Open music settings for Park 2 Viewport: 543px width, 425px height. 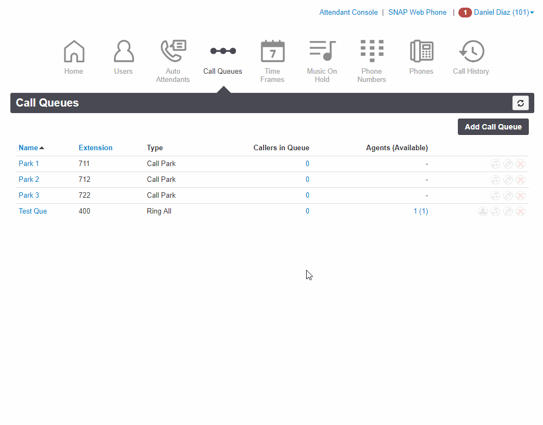pyautogui.click(x=496, y=180)
